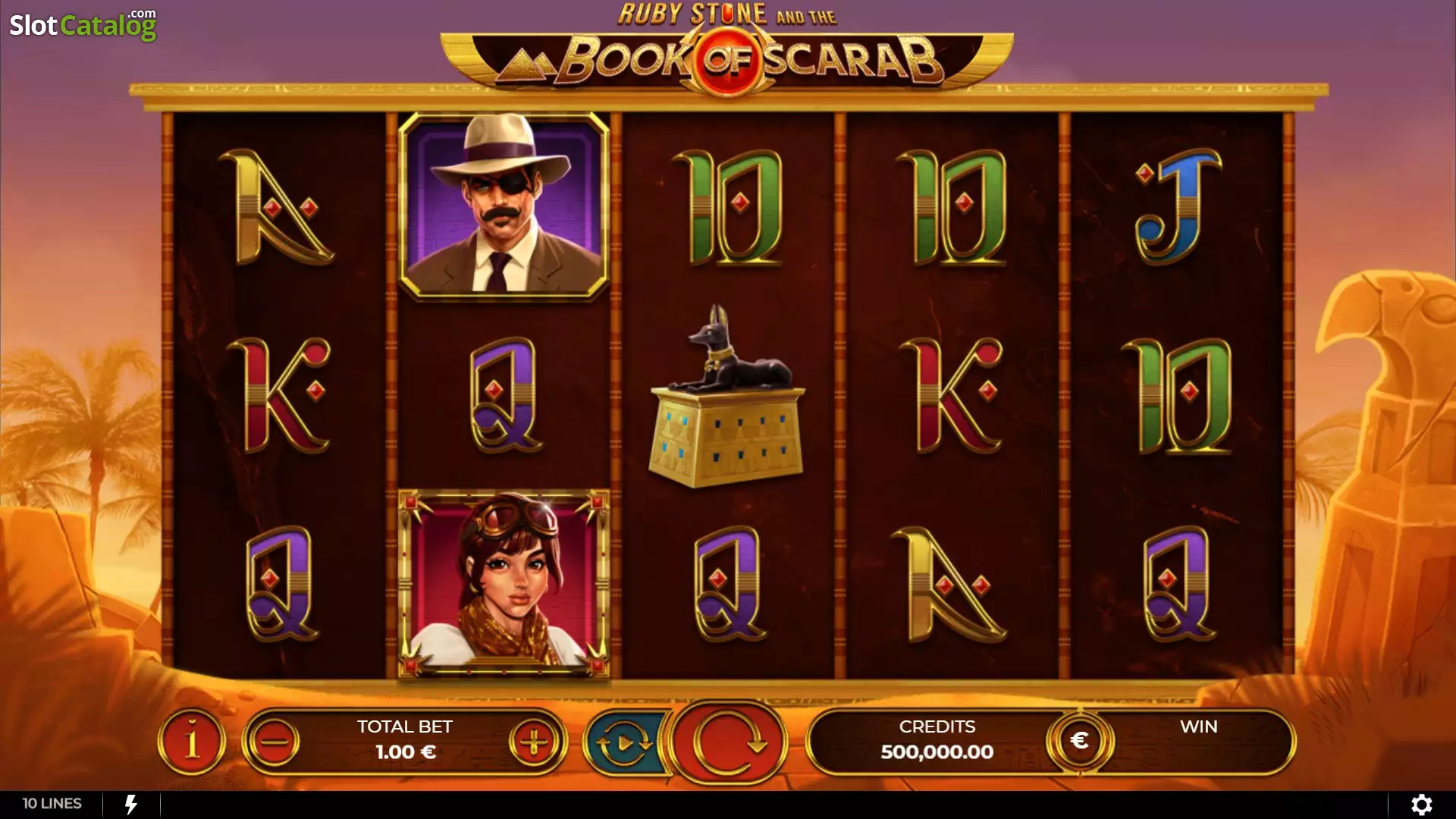Click the Q symbol in the second reel's middle row
The image size is (1456, 819).
coord(504,395)
